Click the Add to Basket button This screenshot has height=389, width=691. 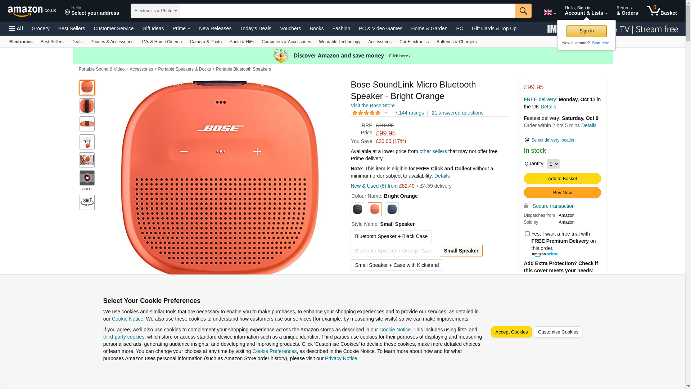(x=562, y=178)
